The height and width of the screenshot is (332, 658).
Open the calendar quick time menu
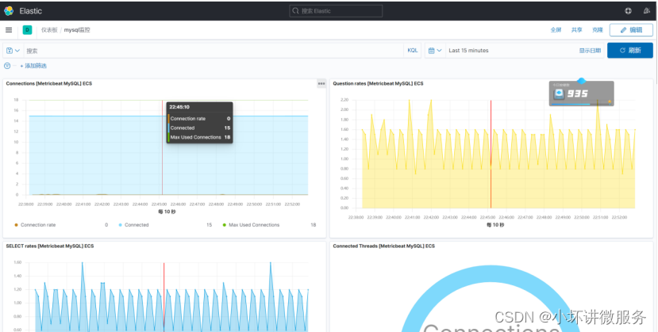tap(435, 51)
